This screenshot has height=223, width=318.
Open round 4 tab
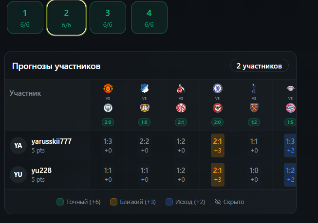point(149,18)
